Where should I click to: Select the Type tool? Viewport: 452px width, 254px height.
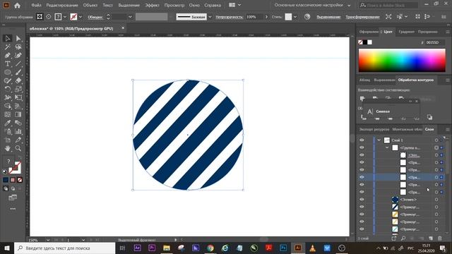pos(8,64)
